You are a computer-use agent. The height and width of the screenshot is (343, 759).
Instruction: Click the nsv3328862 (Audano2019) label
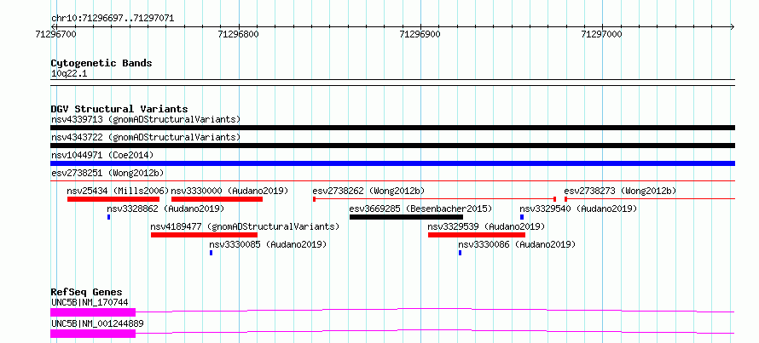165,209
